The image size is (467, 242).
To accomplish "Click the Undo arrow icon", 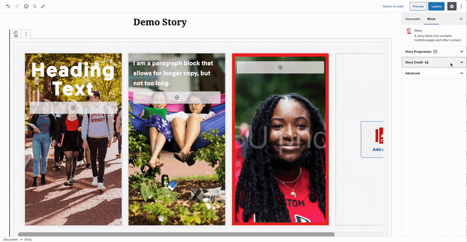I will 8,6.
